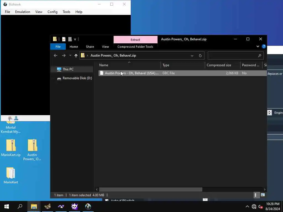Open the recent locations dropdown arrow
Image resolution: width=283 pixels, height=212 pixels.
(x=70, y=55)
